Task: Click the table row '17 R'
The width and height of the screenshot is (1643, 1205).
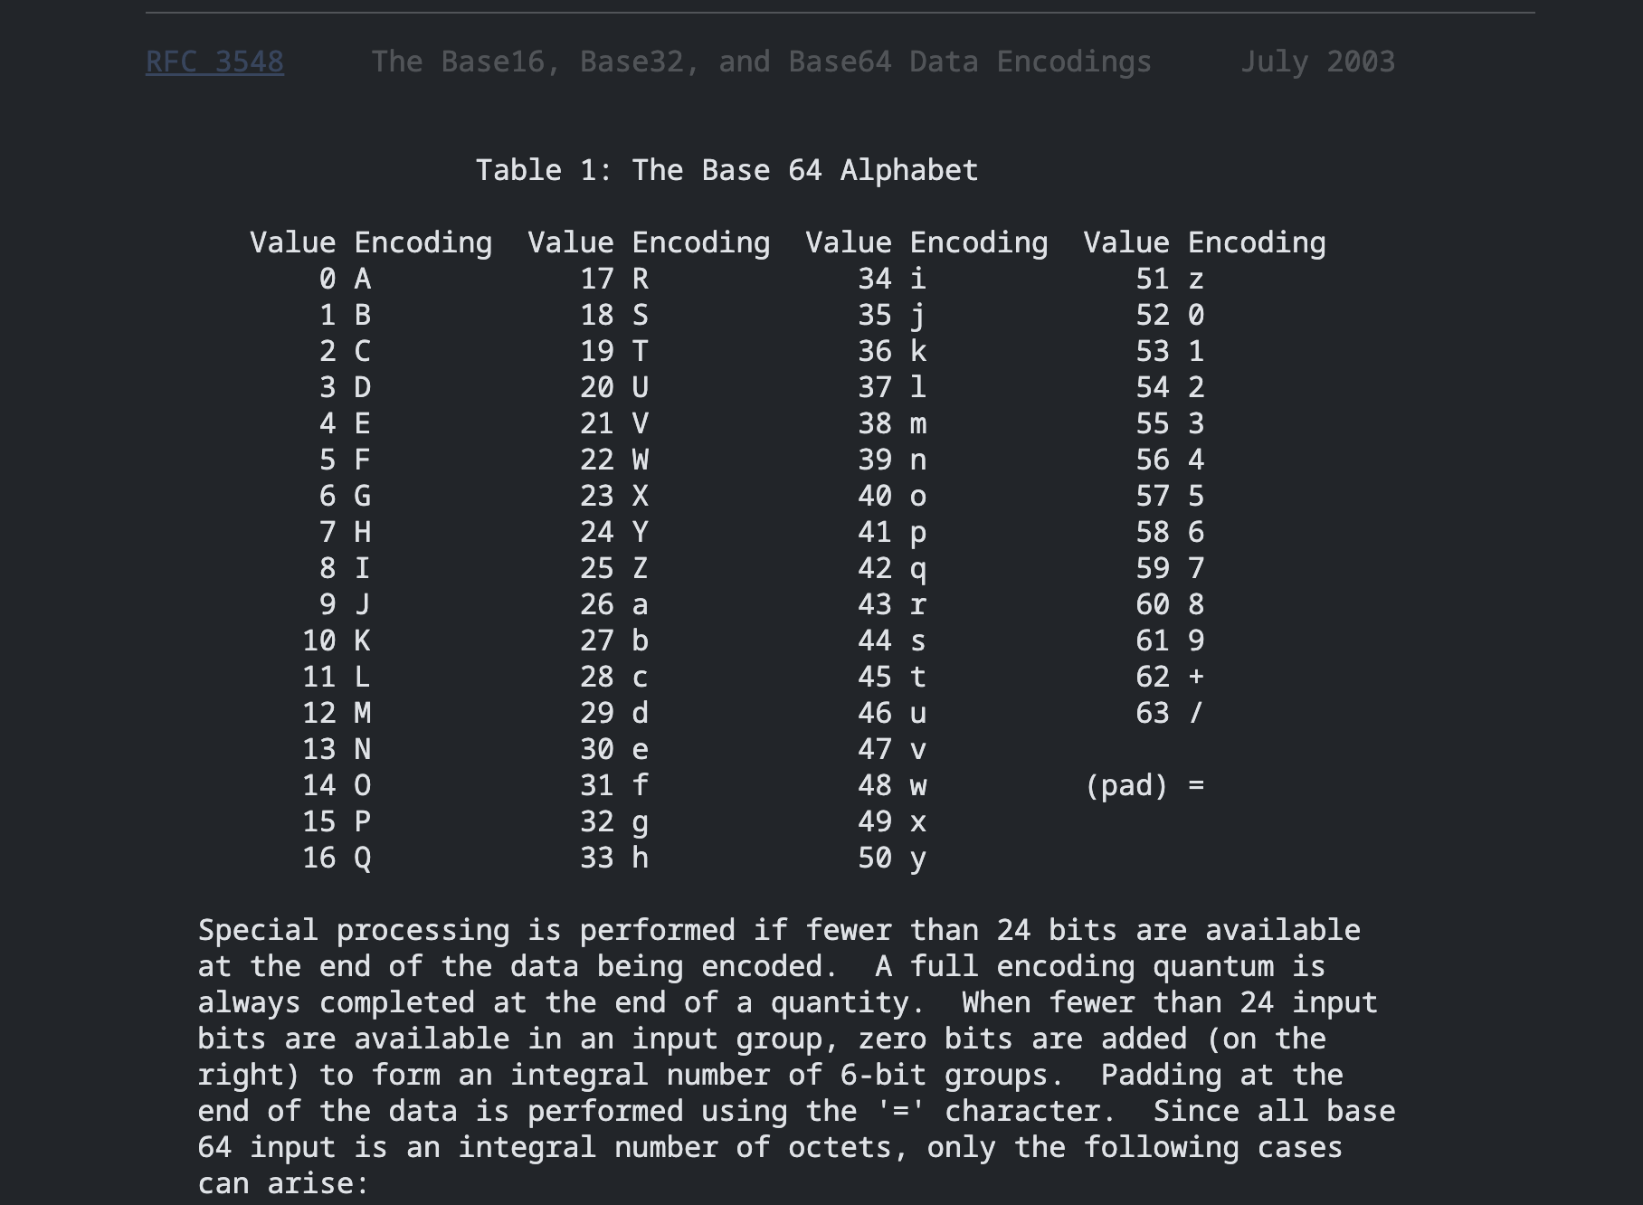Action: pyautogui.click(x=614, y=279)
